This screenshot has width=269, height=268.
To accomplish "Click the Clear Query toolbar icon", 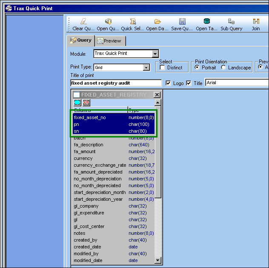I will [83, 21].
